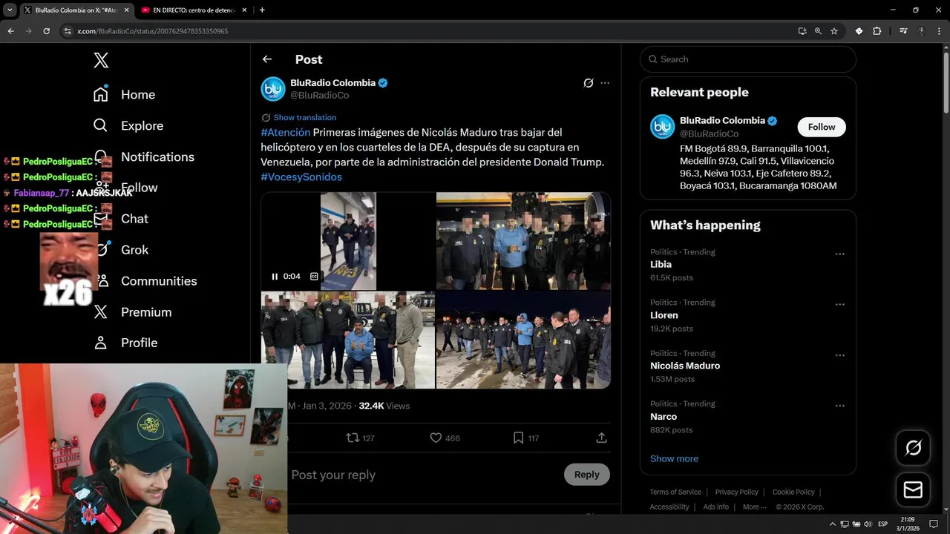Viewport: 950px width, 534px height.
Task: Click the Reply button
Action: (x=586, y=475)
